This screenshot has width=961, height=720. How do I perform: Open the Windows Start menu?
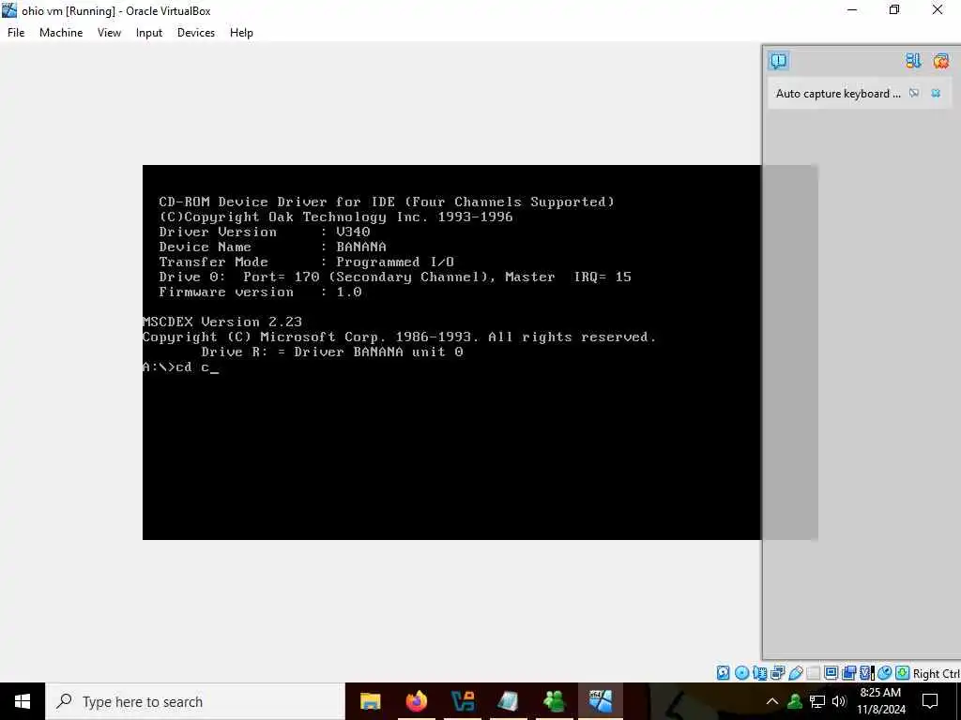[x=23, y=701]
